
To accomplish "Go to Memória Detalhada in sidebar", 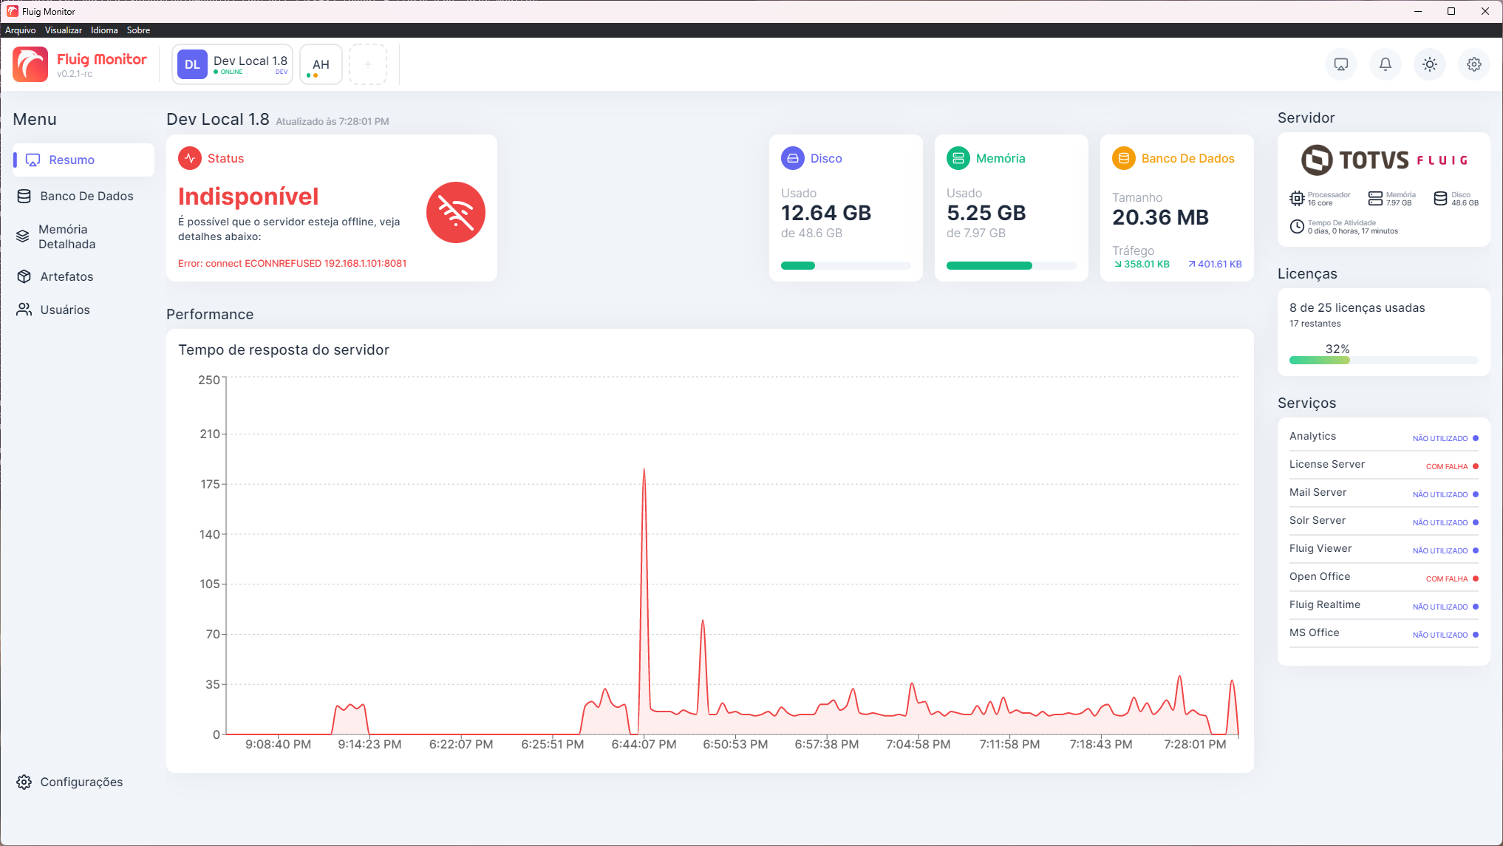I will click(x=67, y=236).
